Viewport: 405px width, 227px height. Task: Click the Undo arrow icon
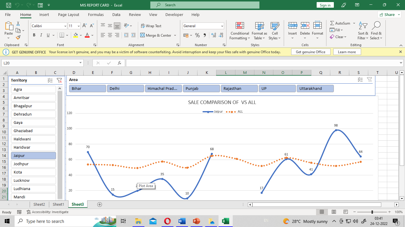pos(17,5)
